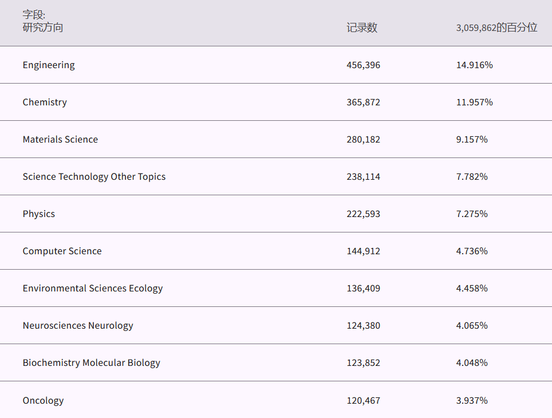Choose Science Technology Other Topics
Image resolution: width=552 pixels, height=418 pixels.
(x=94, y=176)
